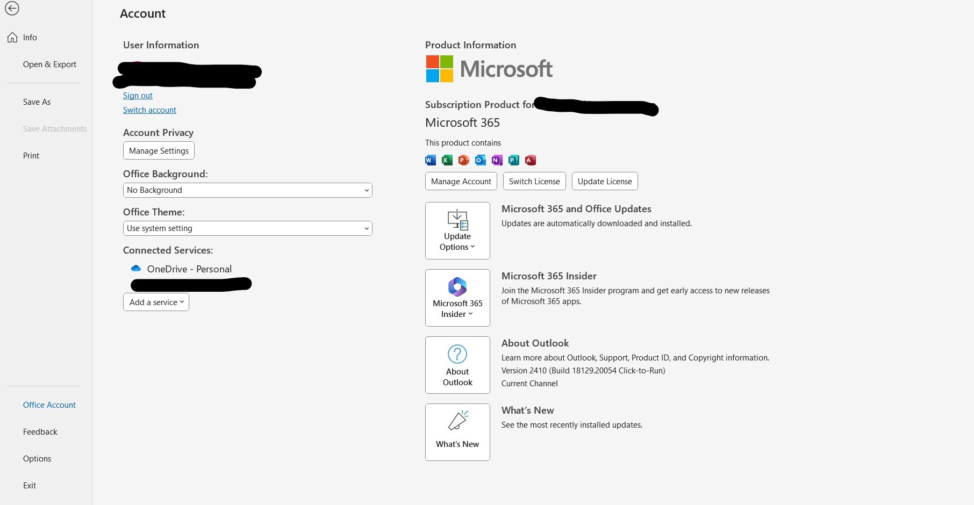Click the back arrow at the top left
This screenshot has height=505, width=974.
[x=12, y=9]
